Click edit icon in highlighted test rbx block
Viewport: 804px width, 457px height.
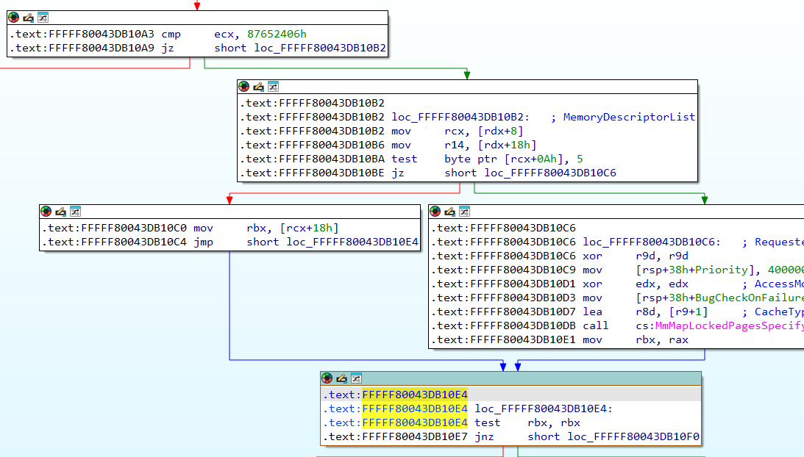tap(341, 378)
